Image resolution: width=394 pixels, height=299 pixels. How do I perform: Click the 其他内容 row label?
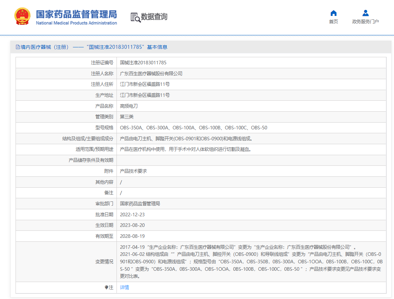tap(104, 182)
